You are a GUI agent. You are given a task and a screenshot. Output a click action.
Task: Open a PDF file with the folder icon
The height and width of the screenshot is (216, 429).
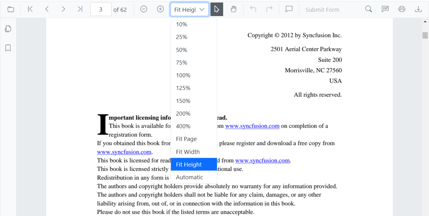point(11,9)
